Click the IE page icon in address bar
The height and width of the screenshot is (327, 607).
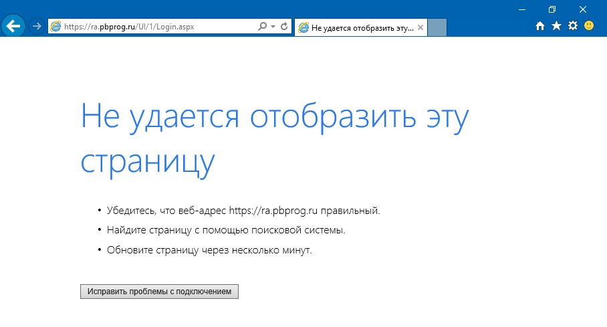[x=55, y=27]
